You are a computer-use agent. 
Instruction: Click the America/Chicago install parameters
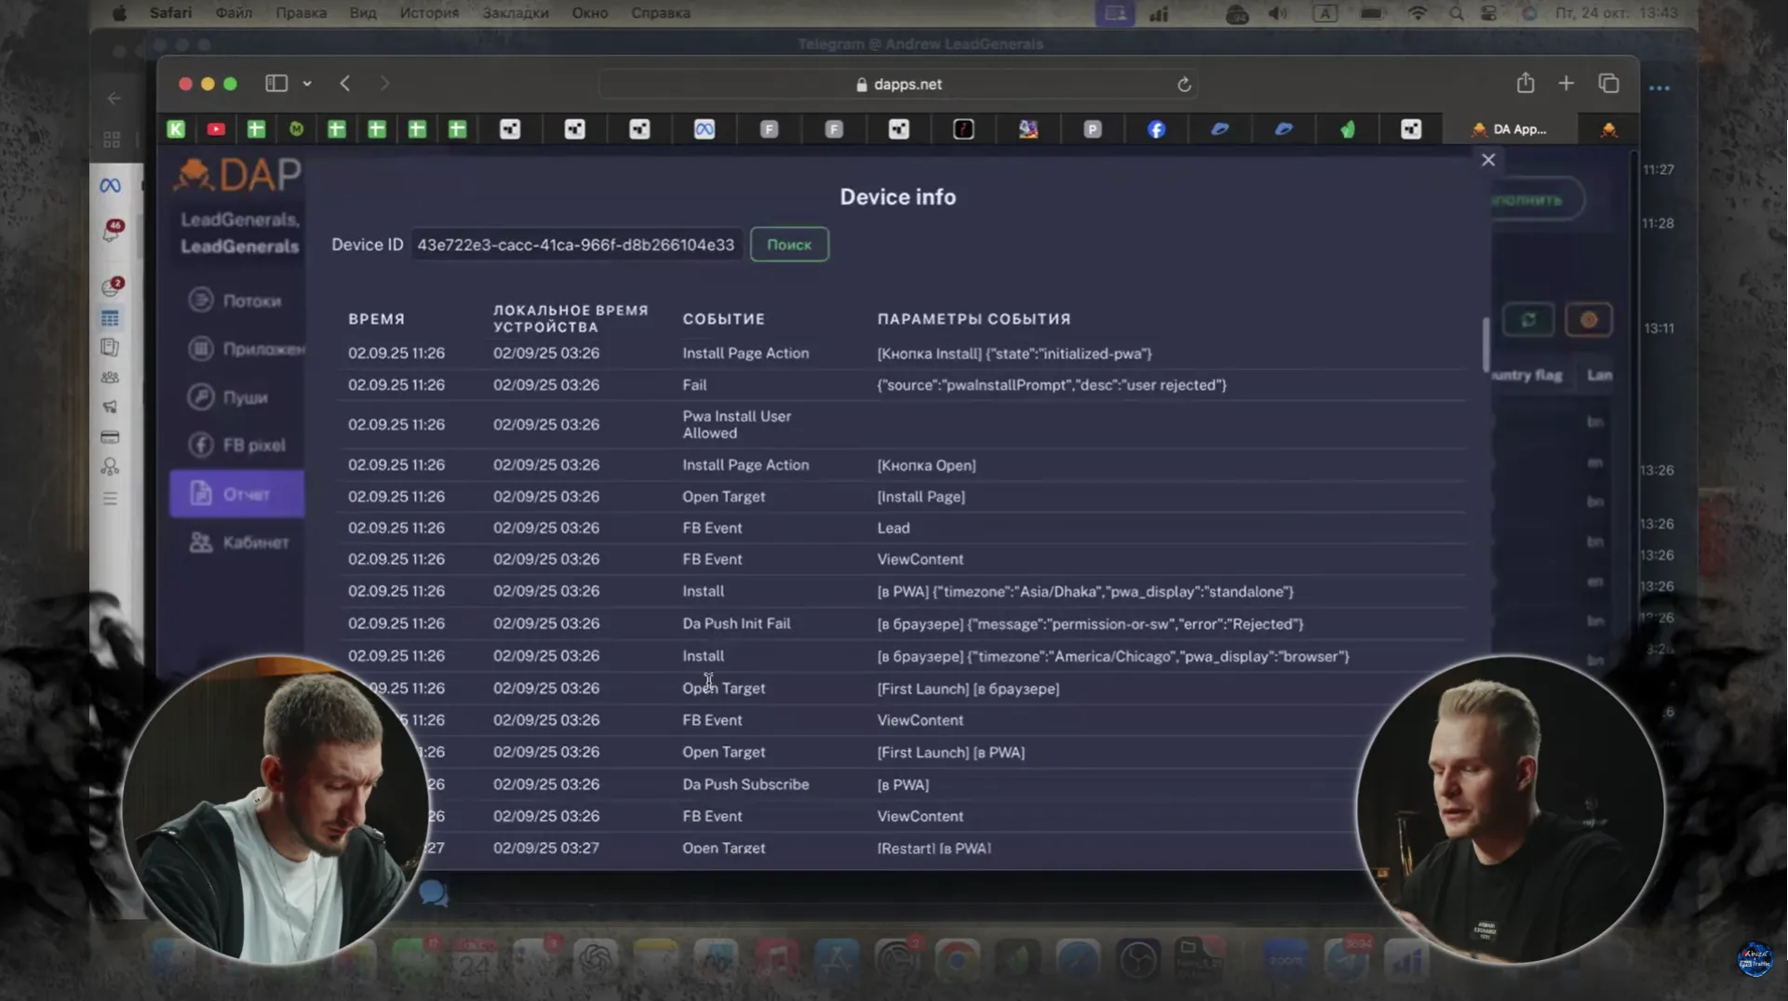pos(1113,657)
